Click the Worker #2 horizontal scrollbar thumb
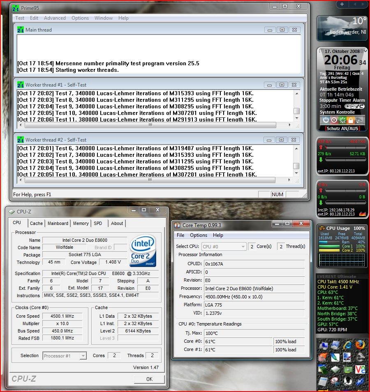Screen dimensions: 370x392 150,180
